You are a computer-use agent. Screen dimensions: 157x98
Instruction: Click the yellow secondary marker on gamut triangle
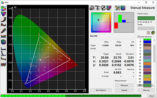[x=50, y=44]
